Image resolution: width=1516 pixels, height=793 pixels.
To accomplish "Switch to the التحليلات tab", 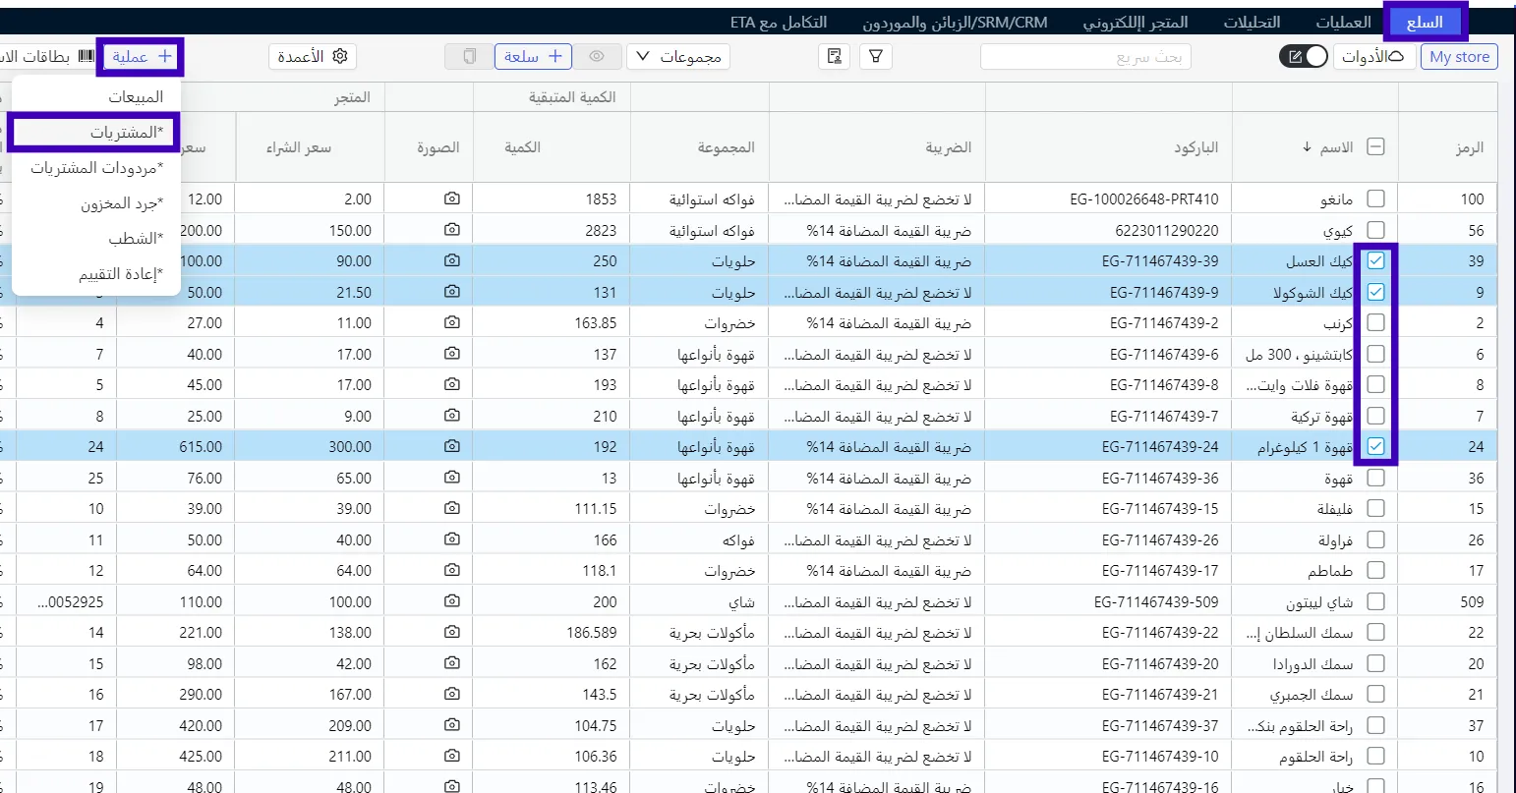I will 1252,22.
